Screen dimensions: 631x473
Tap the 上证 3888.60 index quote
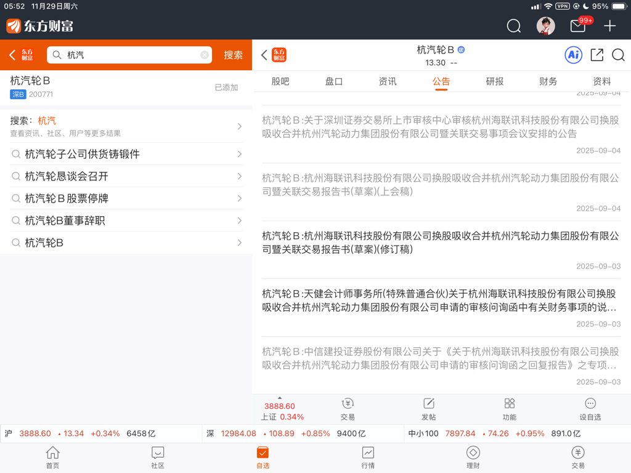pyautogui.click(x=282, y=411)
